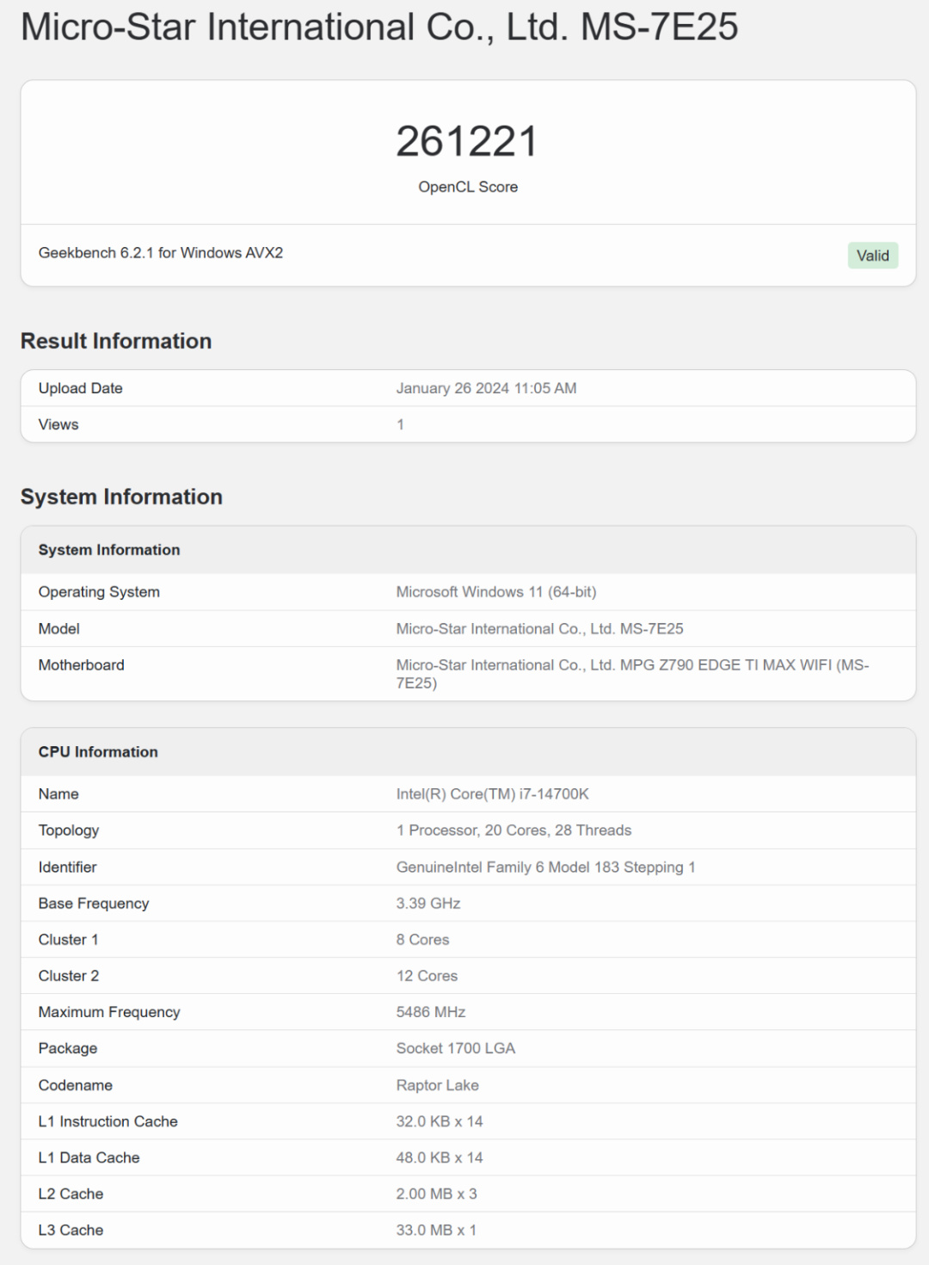This screenshot has height=1265, width=929.
Task: Click the Views row label
Action: tap(58, 424)
